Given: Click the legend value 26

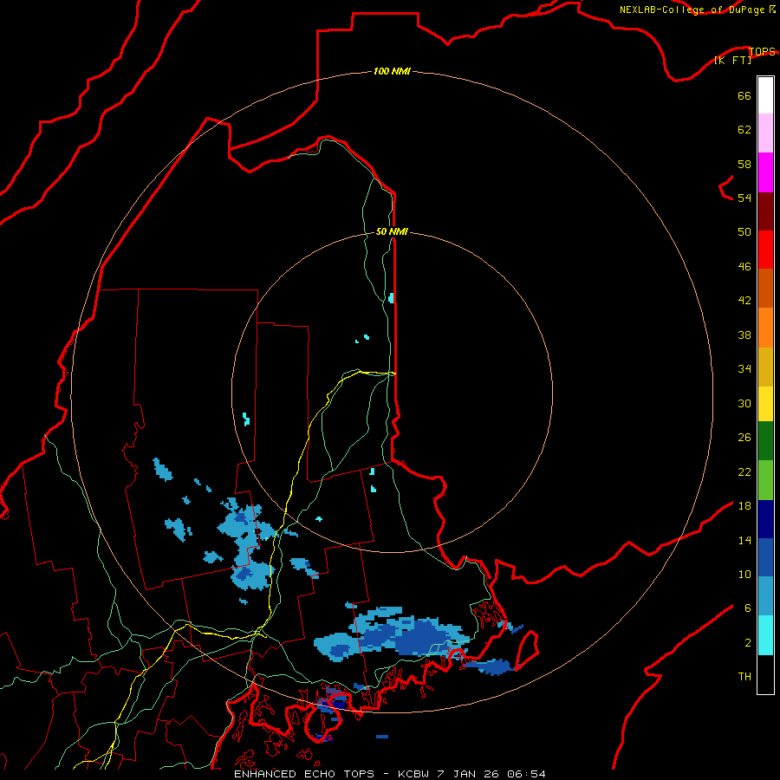Looking at the screenshot, I should (x=744, y=438).
